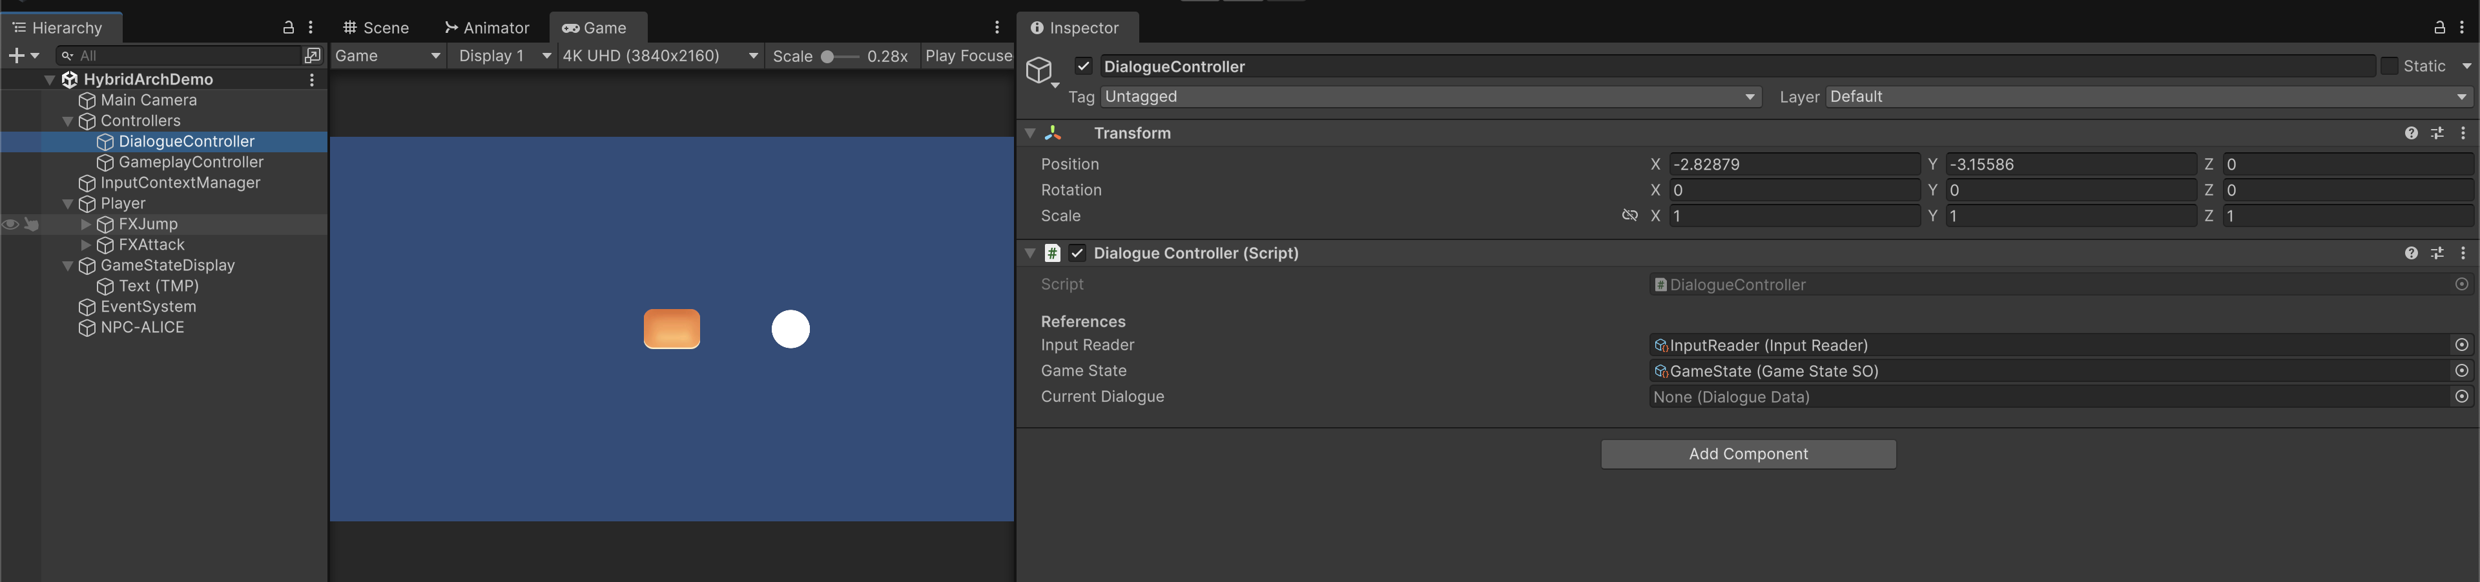Switch to the Animator tab

(x=487, y=28)
